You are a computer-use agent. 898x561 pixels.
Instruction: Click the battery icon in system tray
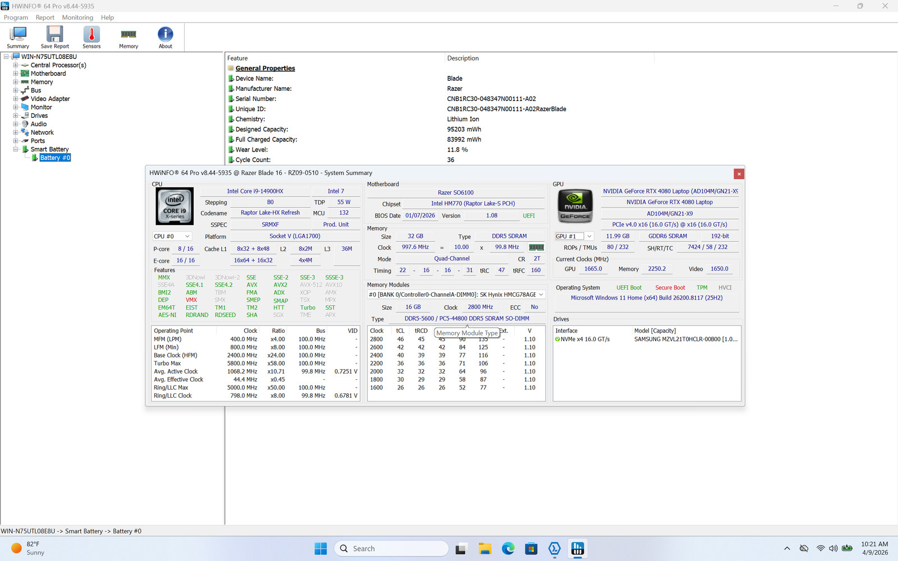point(847,549)
